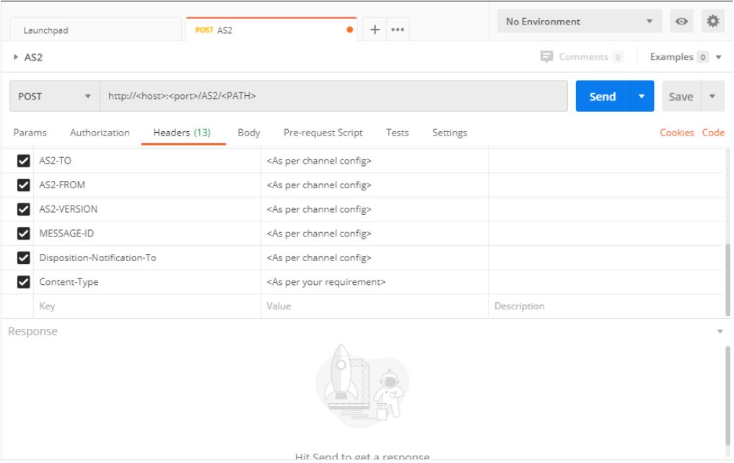The height and width of the screenshot is (463, 734).
Task: Click the headers table vertical scrollbar
Action: click(728, 278)
